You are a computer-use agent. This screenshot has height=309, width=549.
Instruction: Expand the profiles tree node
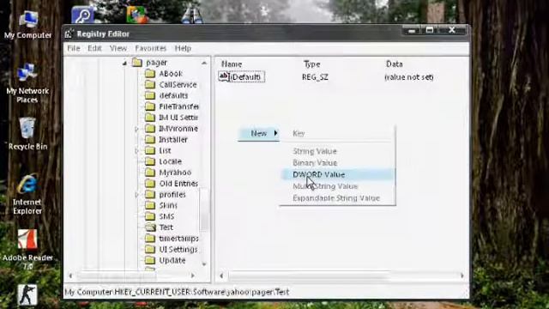tap(136, 195)
